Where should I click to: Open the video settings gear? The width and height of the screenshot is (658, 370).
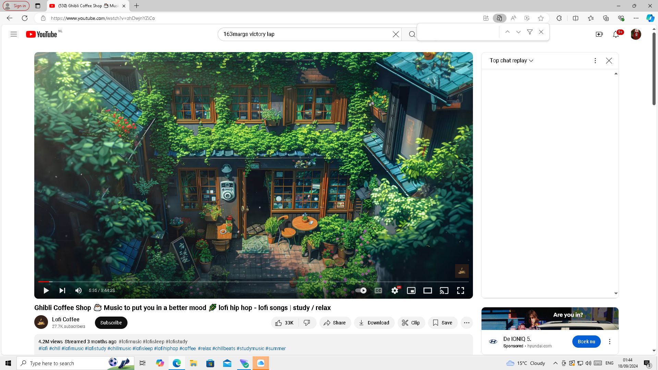(395, 291)
